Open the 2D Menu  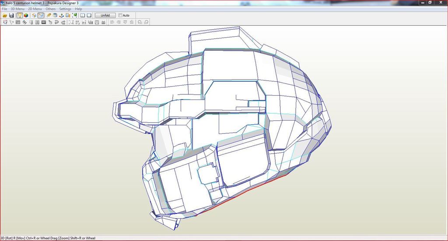click(35, 9)
